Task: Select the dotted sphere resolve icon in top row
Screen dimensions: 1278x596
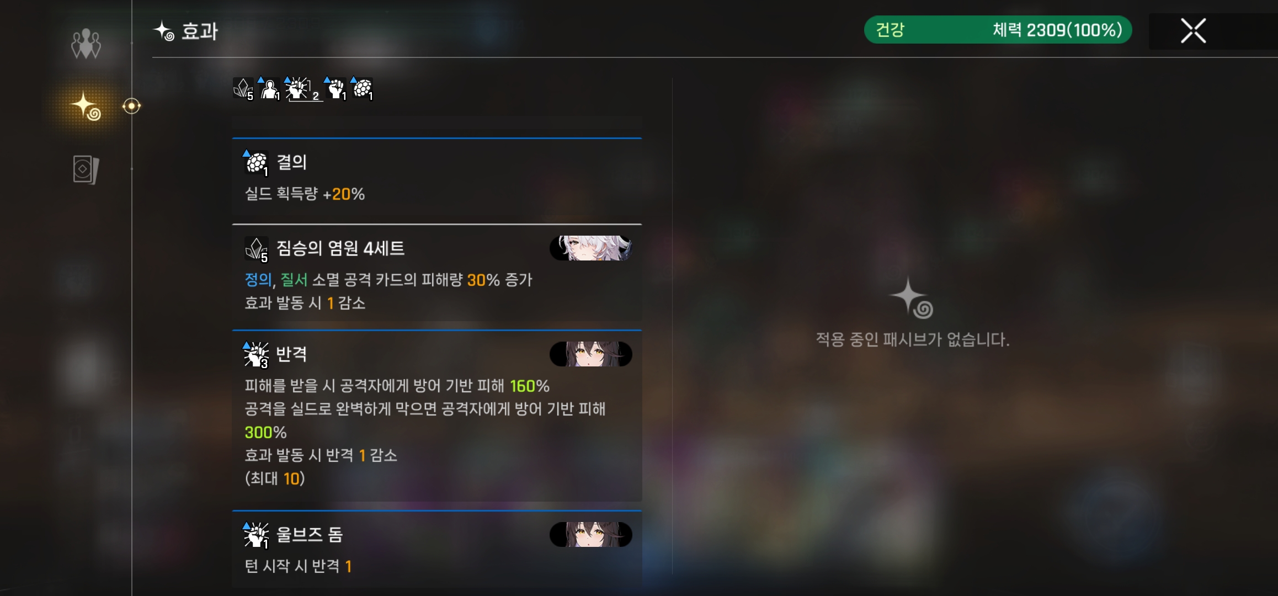Action: [363, 89]
